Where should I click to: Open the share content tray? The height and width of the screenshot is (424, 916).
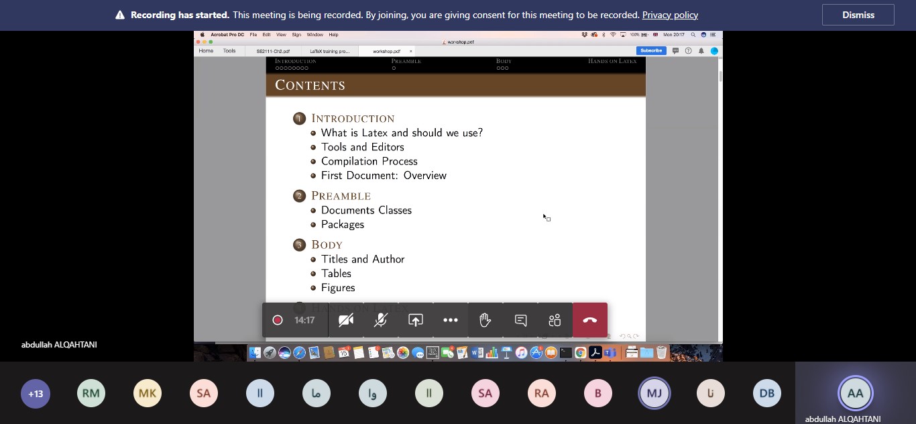point(416,320)
